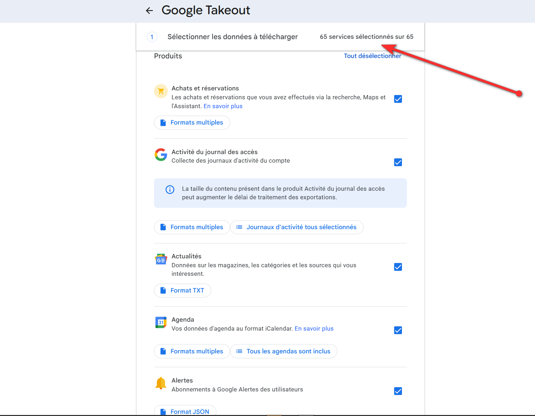Viewport: 535px width, 416px height.
Task: Click the Abonnements à Google Alertes description
Action: [x=237, y=389]
